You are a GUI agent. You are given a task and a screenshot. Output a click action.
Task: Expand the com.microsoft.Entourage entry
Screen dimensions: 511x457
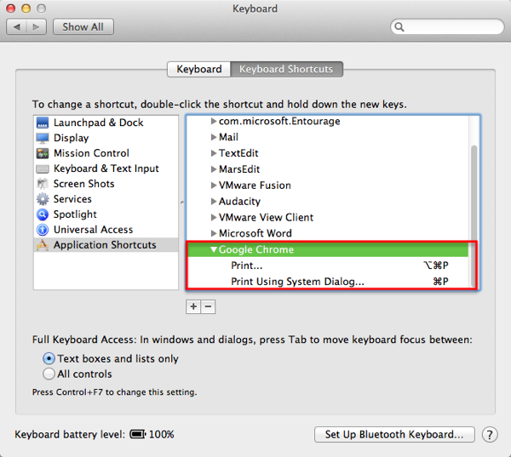click(214, 121)
